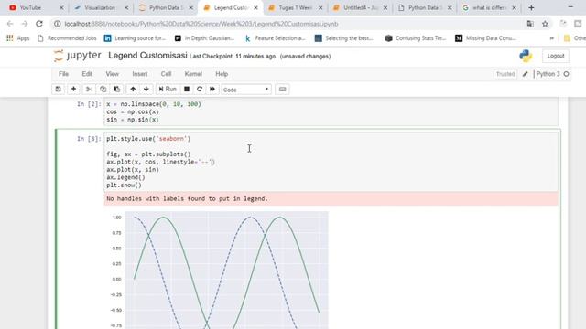
Task: Open a new browser tab
Action: 531,8
